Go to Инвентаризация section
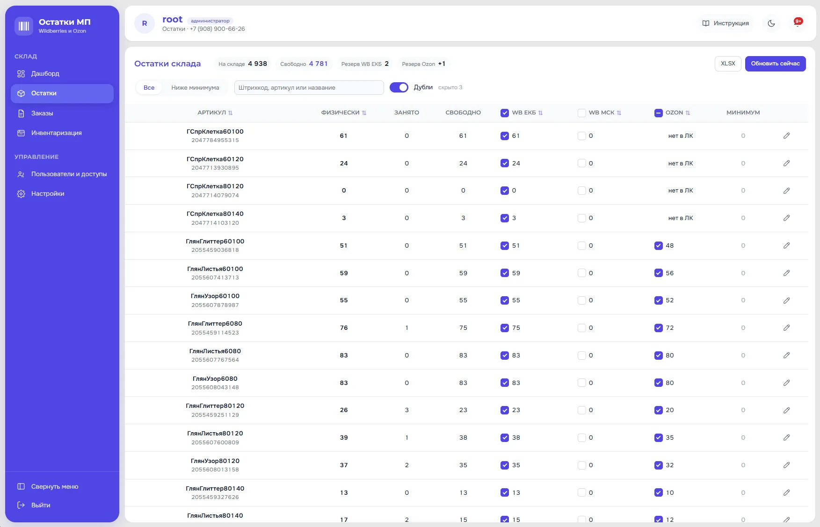Viewport: 820px width, 527px height. (x=62, y=133)
